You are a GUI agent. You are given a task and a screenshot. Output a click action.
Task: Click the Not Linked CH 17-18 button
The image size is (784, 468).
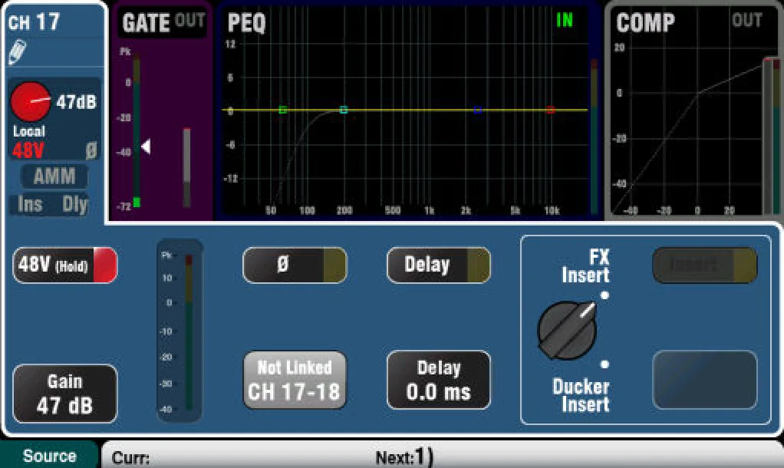pyautogui.click(x=295, y=381)
